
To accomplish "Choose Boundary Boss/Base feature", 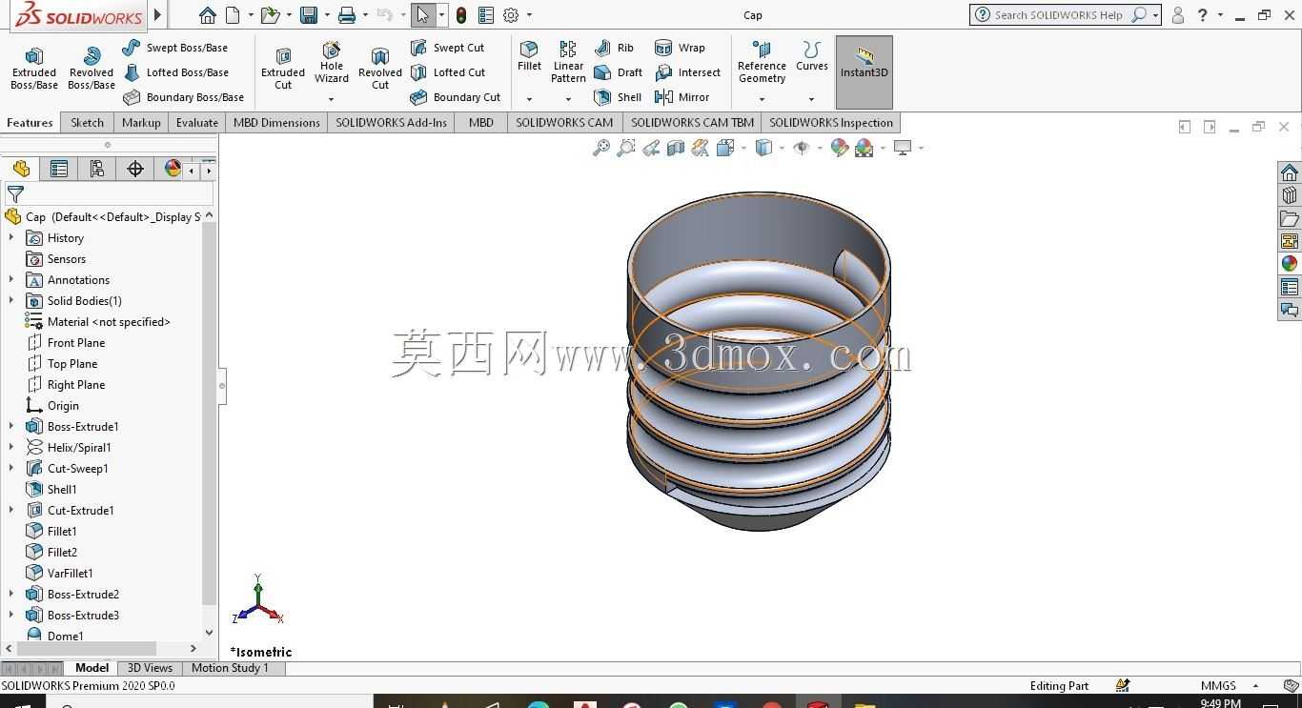I will [x=183, y=97].
